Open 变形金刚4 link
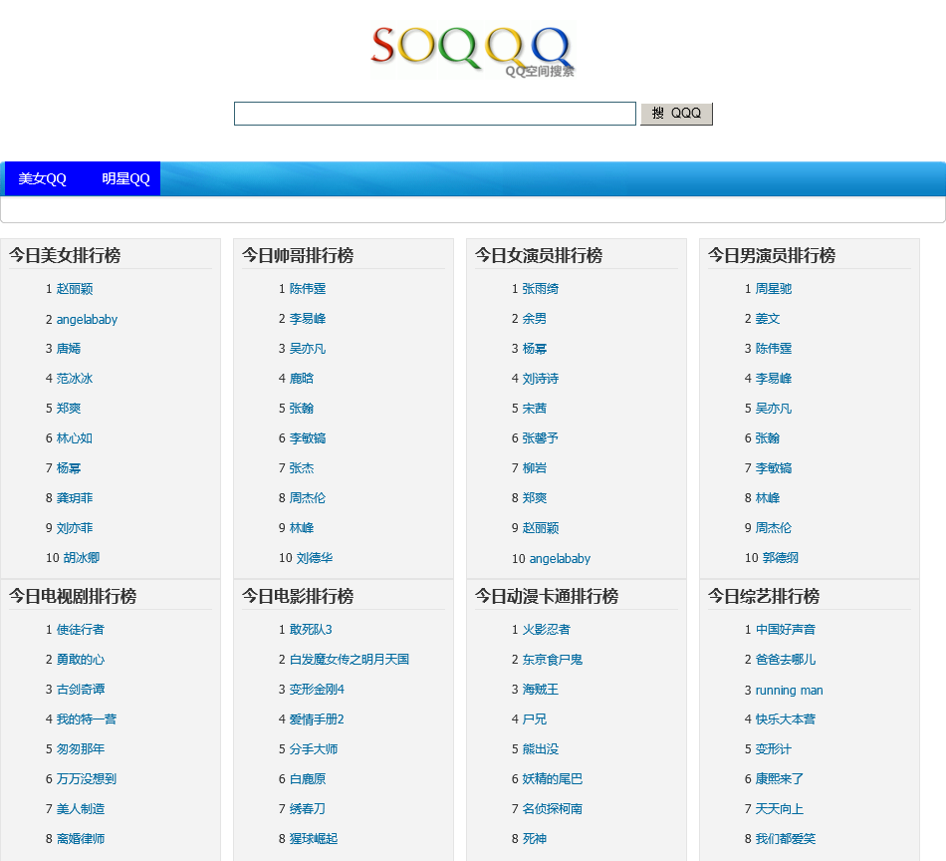The image size is (946, 861). click(x=317, y=690)
